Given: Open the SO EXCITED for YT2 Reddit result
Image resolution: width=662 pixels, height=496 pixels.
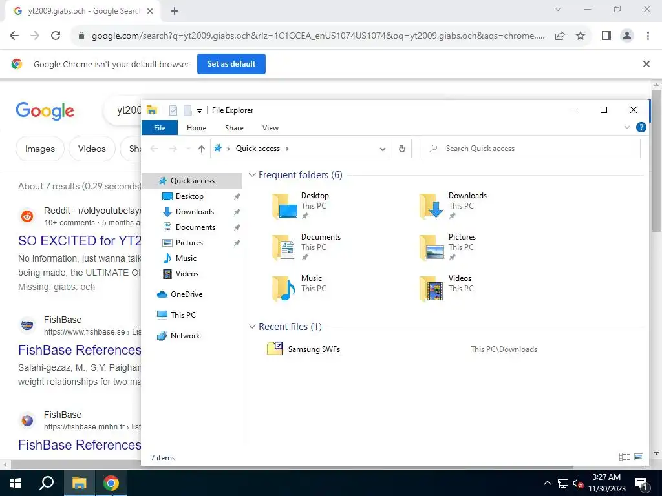Looking at the screenshot, I should pos(80,241).
